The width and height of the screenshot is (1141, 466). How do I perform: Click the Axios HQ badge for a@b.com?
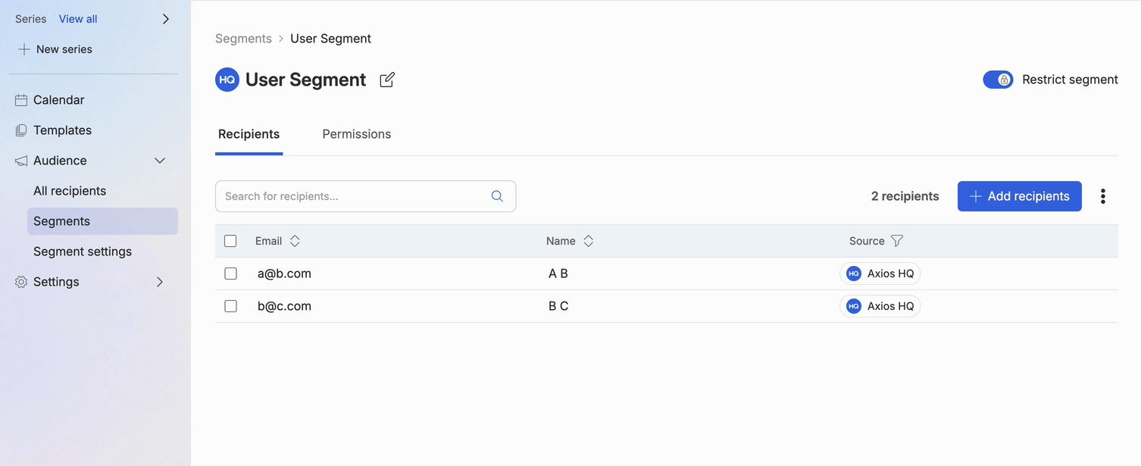click(880, 274)
